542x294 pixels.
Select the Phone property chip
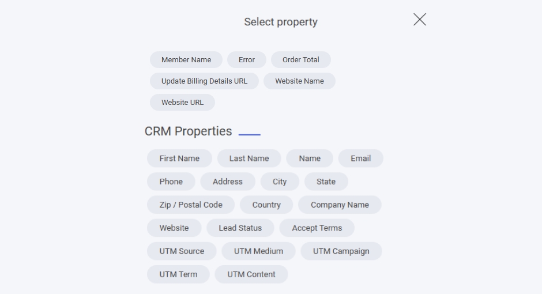coord(171,182)
